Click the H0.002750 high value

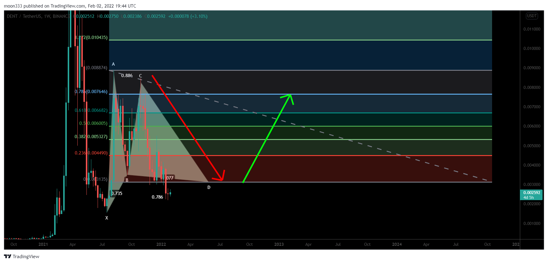point(108,16)
